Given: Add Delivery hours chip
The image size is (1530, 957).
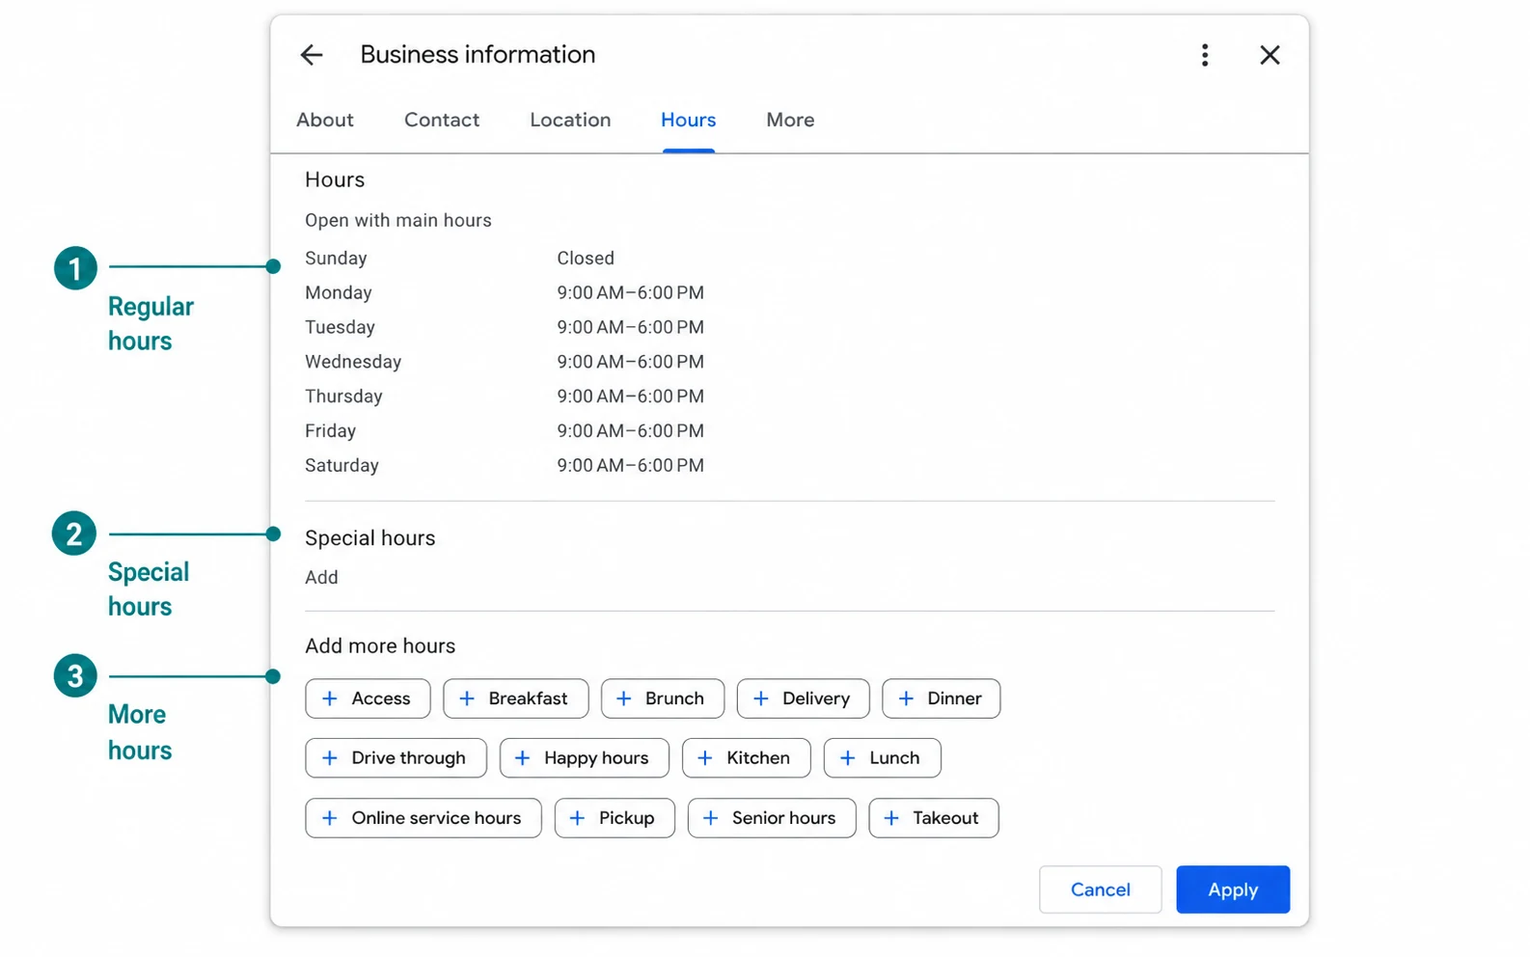Looking at the screenshot, I should 803,698.
